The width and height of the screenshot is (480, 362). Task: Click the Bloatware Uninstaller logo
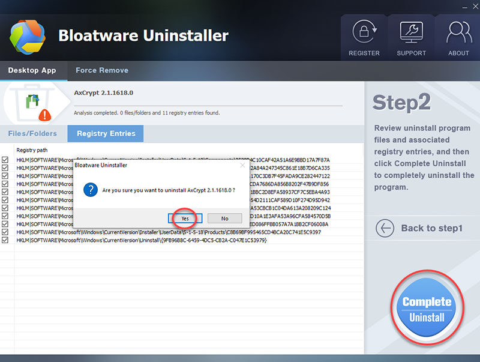28,37
